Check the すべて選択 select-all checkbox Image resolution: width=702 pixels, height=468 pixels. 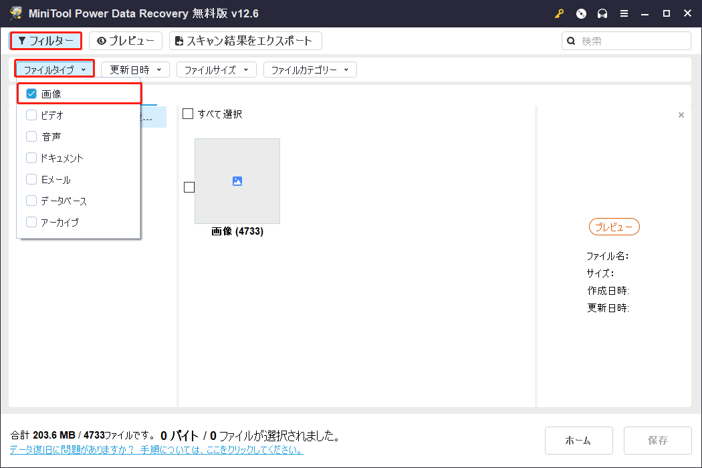188,114
